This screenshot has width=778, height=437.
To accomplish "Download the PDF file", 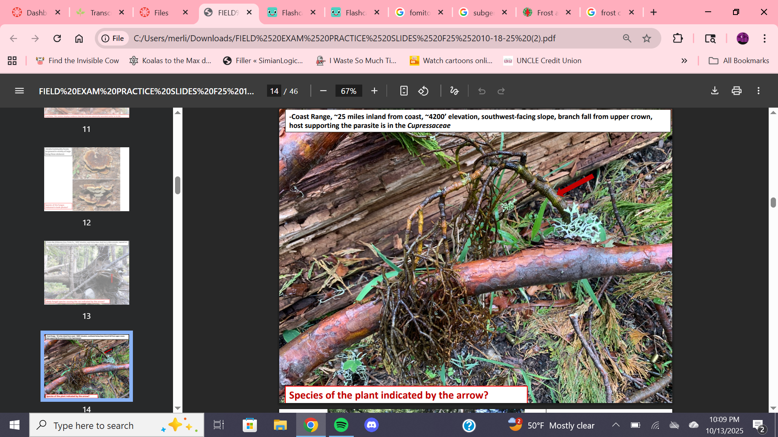I will click(x=715, y=91).
